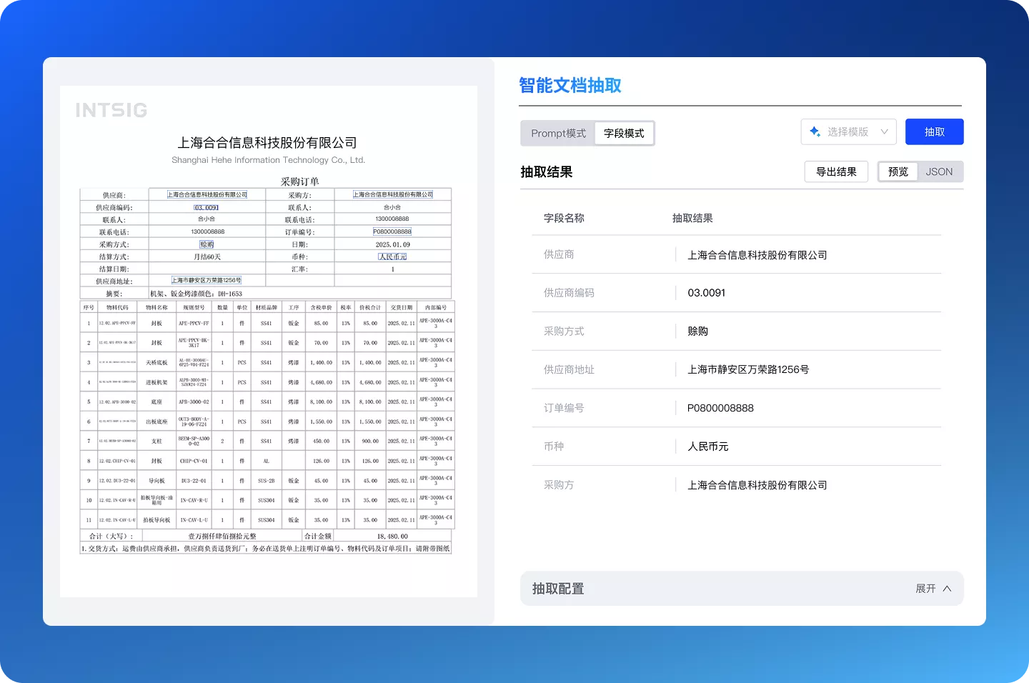This screenshot has width=1029, height=683.
Task: Toggle result view to JSON
Action: coord(939,172)
